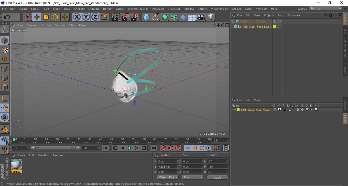348x186 pixels.
Task: Click the Undo arrow icon
Action: (x=7, y=17)
